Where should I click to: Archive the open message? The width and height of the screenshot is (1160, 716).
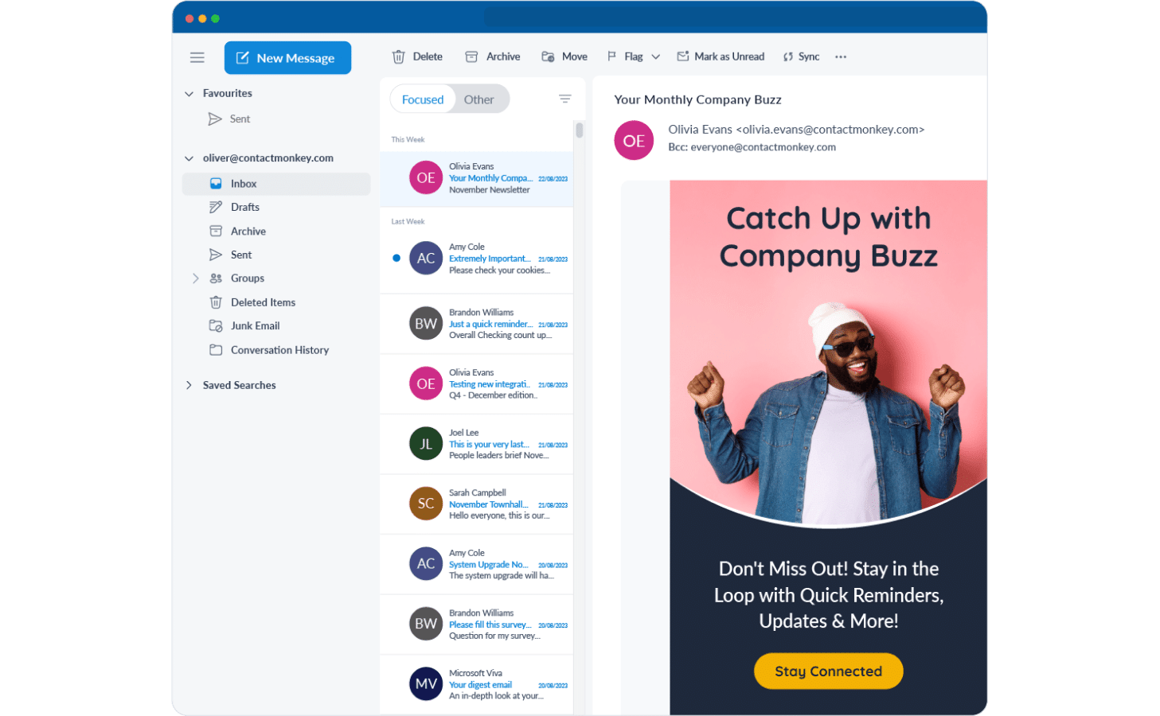click(492, 56)
